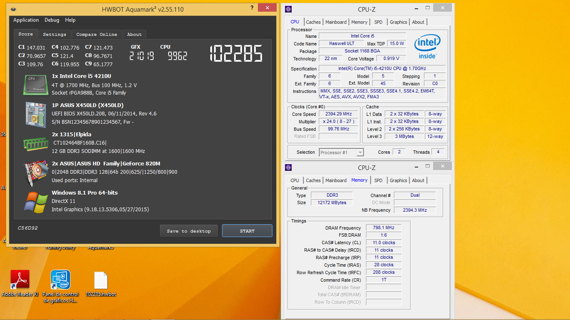Open Caches tab in lower CPU-Z window
The width and height of the screenshot is (570, 320).
coord(313,180)
